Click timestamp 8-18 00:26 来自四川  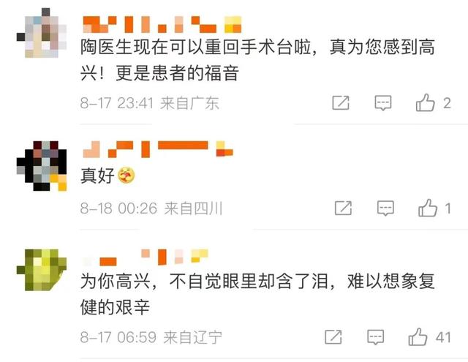[151, 208]
